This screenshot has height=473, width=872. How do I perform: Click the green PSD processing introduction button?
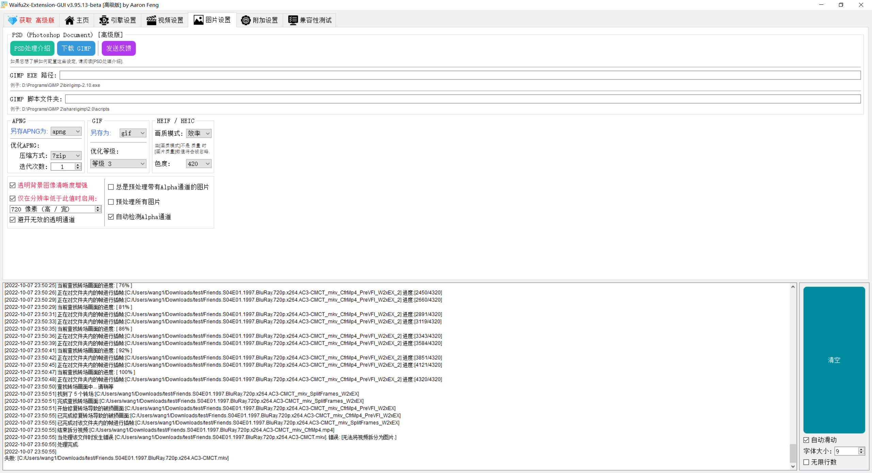(x=32, y=48)
